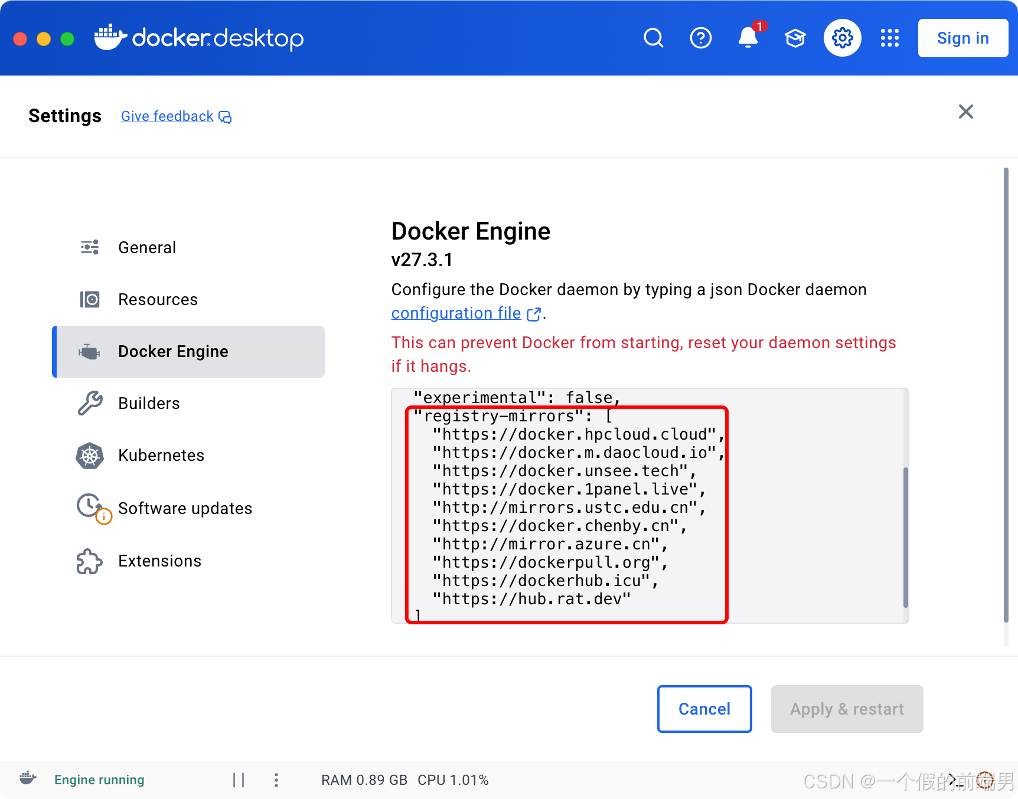Screen dimensions: 1018x799
Task: Click the docker.m.daocloud.io mirror line
Action: [578, 453]
